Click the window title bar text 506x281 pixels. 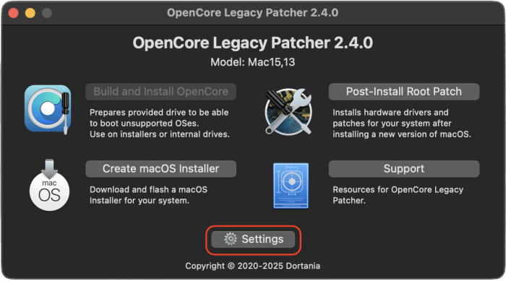253,12
